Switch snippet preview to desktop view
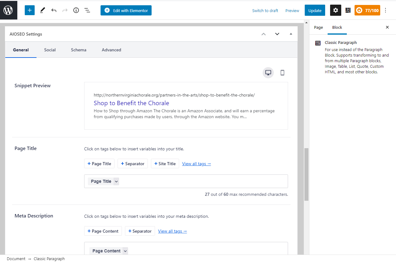Screen dimensions: 396x262 click(268, 73)
